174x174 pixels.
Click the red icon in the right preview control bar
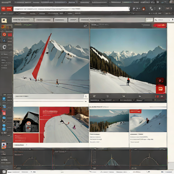point(157,96)
